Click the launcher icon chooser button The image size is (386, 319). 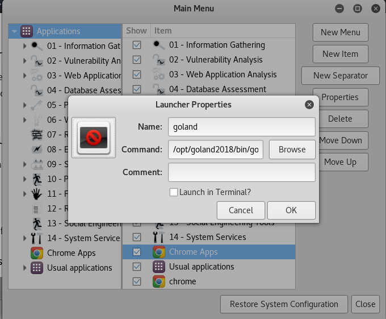94,138
